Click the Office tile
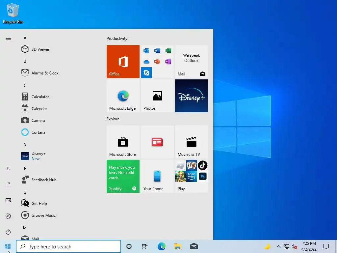This screenshot has width=337, height=253. [123, 62]
